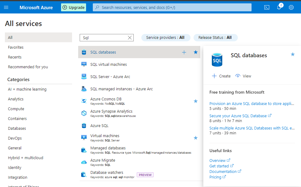The width and height of the screenshot is (301, 187).
Task: Select AI + machine learning category
Action: pos(27,89)
